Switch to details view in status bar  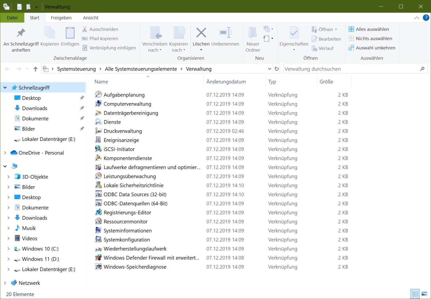415,294
